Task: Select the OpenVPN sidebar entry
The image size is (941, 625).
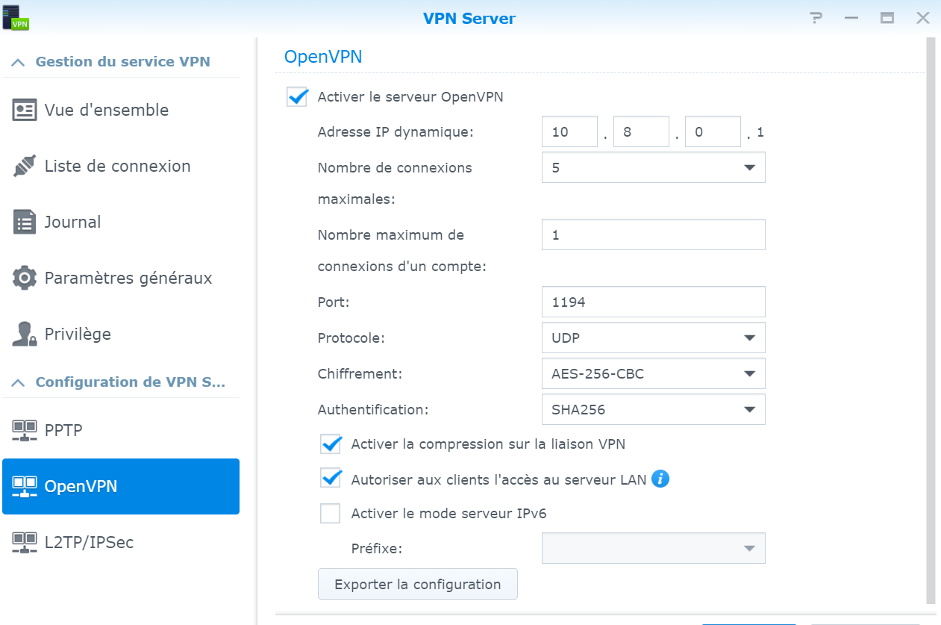Action: tap(121, 487)
